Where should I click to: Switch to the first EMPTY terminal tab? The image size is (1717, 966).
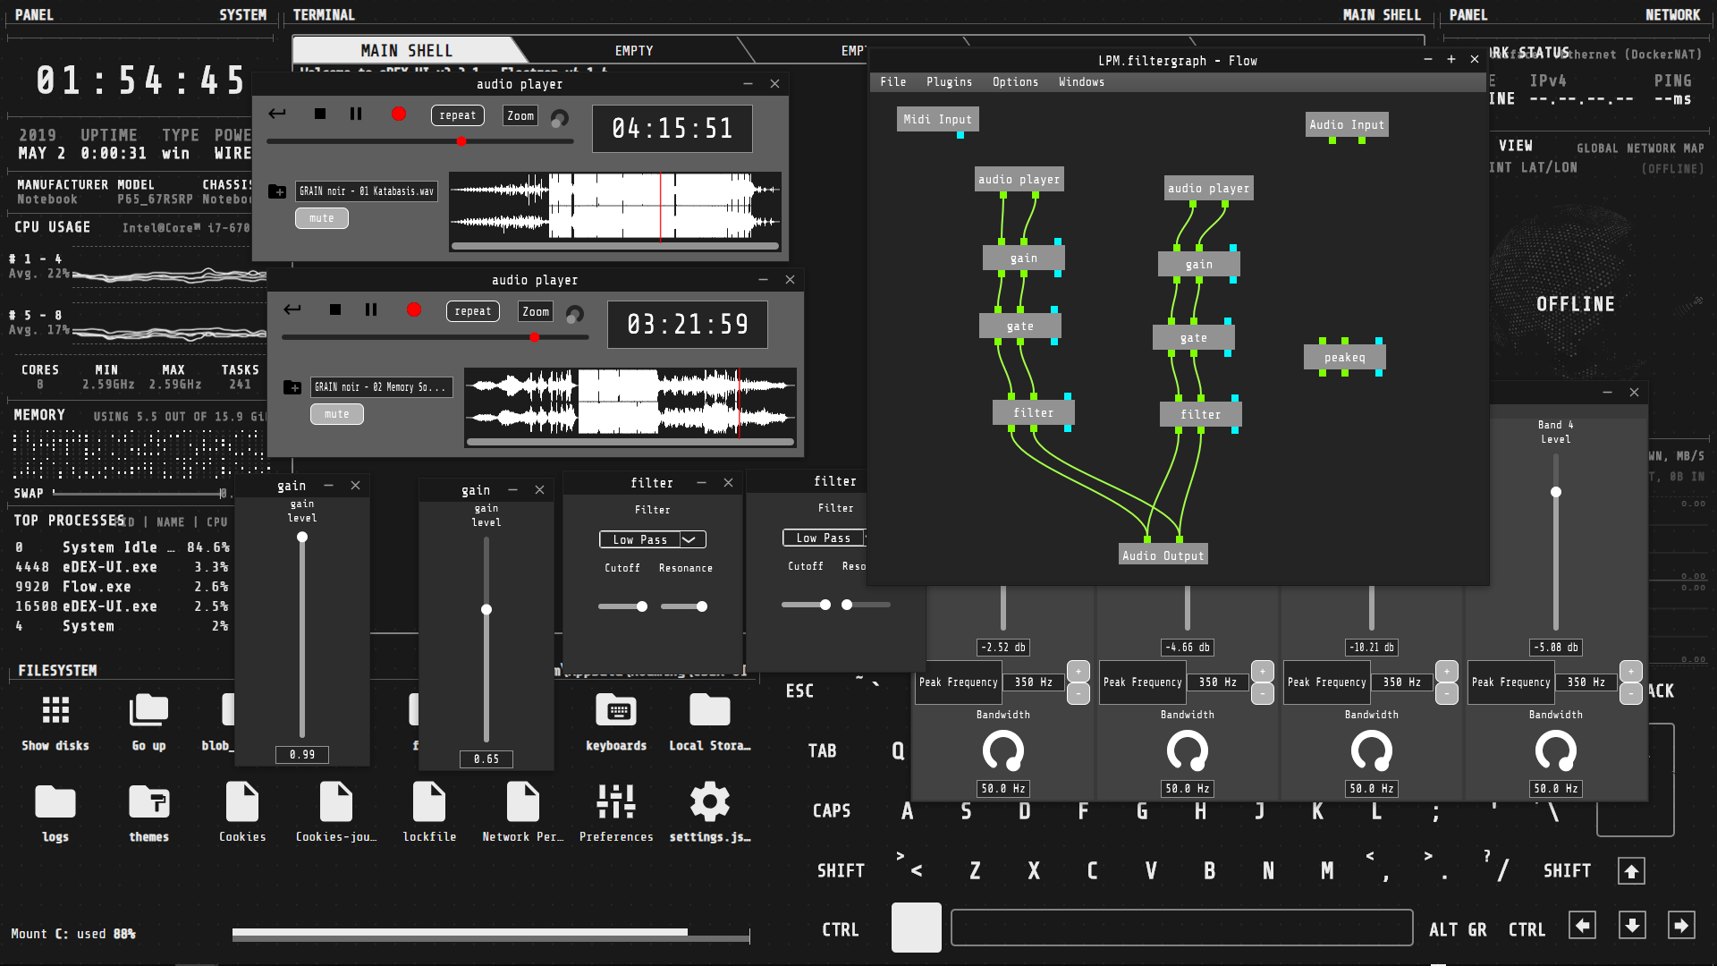(x=634, y=51)
